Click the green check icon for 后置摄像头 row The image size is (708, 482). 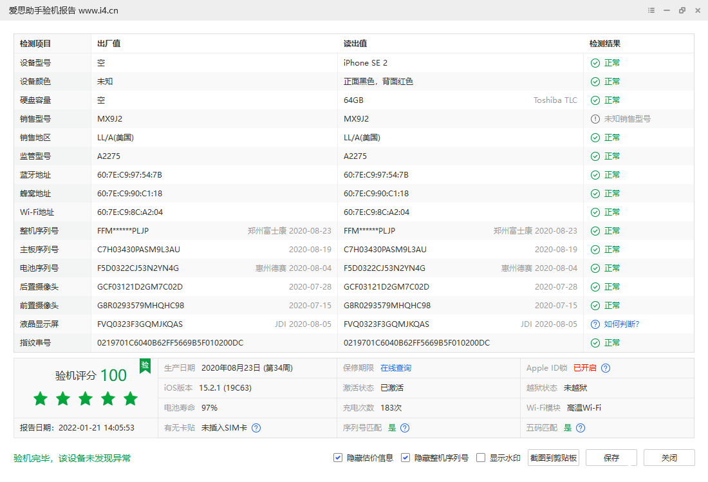595,287
